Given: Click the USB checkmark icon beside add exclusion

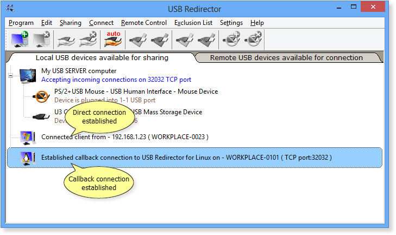Looking at the screenshot, I should pyautogui.click(x=207, y=40).
